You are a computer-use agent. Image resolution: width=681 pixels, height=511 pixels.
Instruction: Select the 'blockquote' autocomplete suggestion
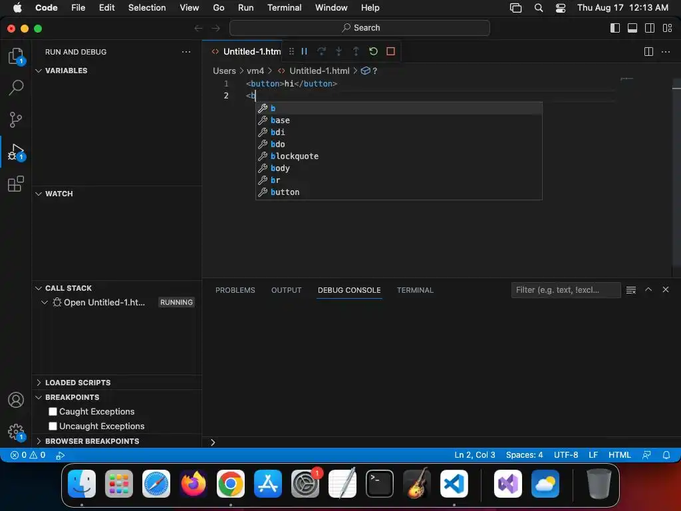pos(399,156)
